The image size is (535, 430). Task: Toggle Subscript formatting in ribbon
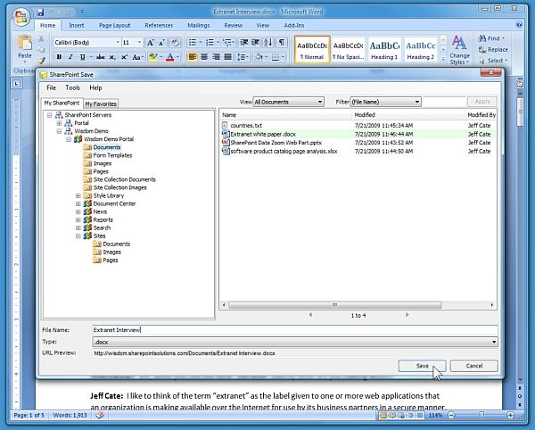pyautogui.click(x=112, y=57)
